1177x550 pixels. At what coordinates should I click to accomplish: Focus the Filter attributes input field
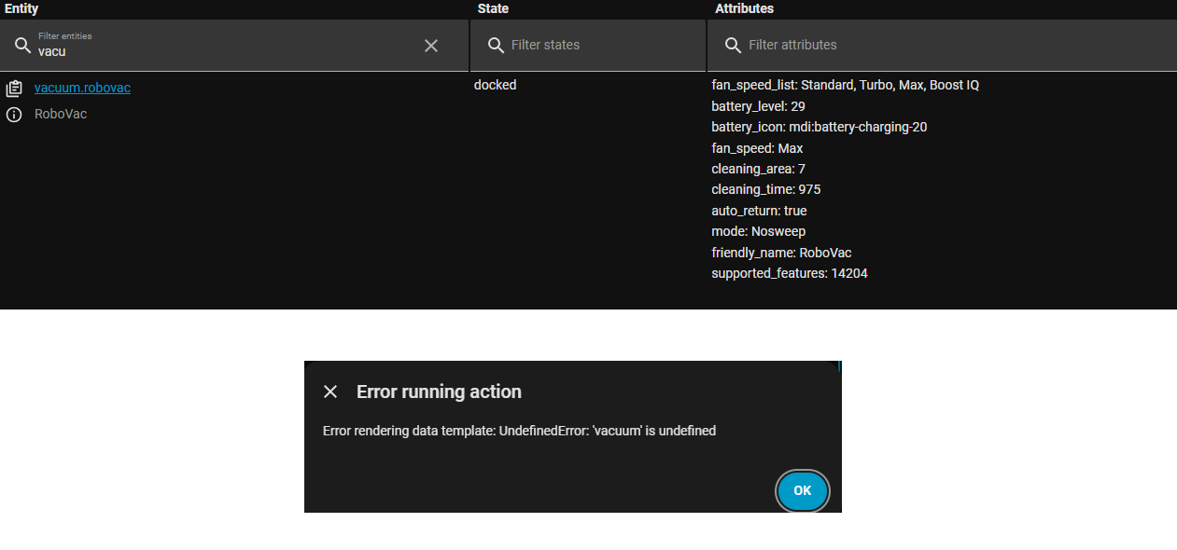click(942, 45)
